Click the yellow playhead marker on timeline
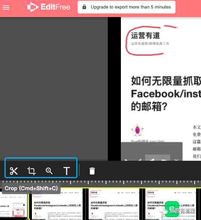 (29, 204)
